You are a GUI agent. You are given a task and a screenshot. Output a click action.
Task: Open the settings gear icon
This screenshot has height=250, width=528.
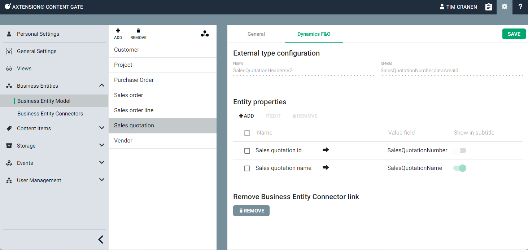(504, 7)
